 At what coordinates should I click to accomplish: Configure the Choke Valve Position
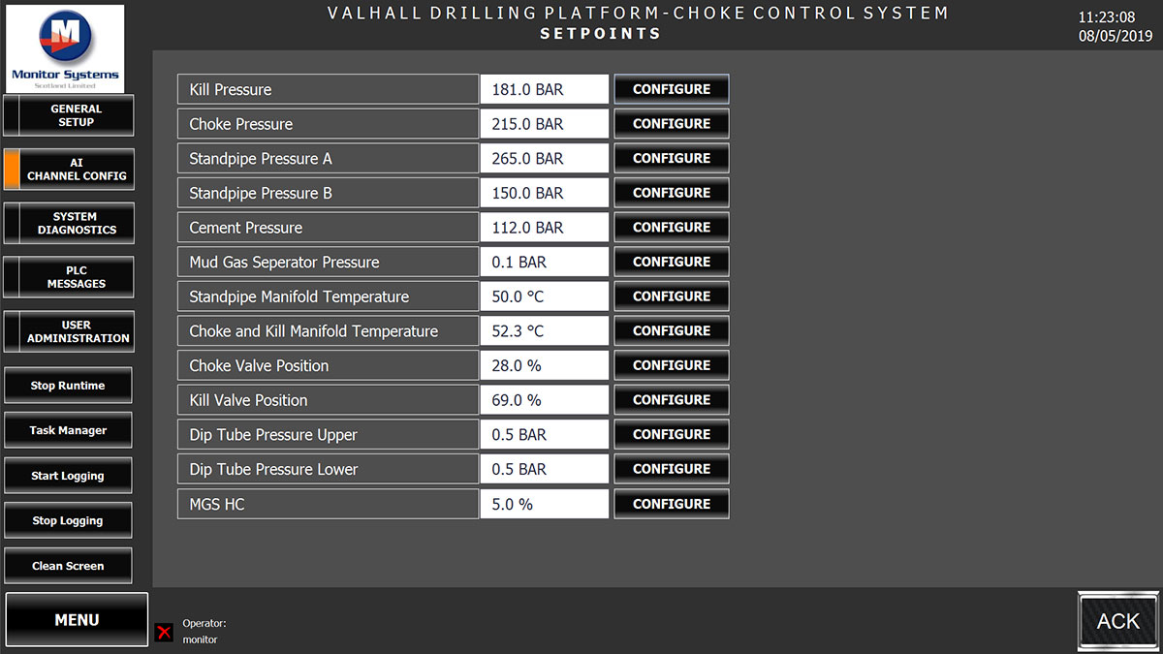(671, 365)
